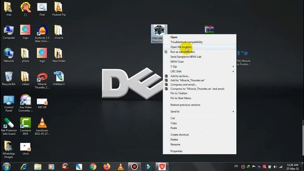Select the miracle folder icon
This screenshot has height=171, width=304.
pyautogui.click(x=59, y=32)
